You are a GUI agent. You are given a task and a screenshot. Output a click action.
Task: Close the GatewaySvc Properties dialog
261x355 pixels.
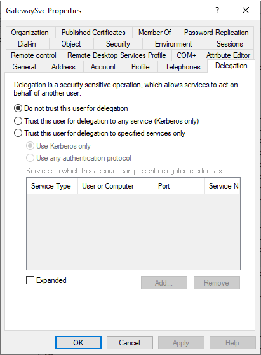coord(246,10)
